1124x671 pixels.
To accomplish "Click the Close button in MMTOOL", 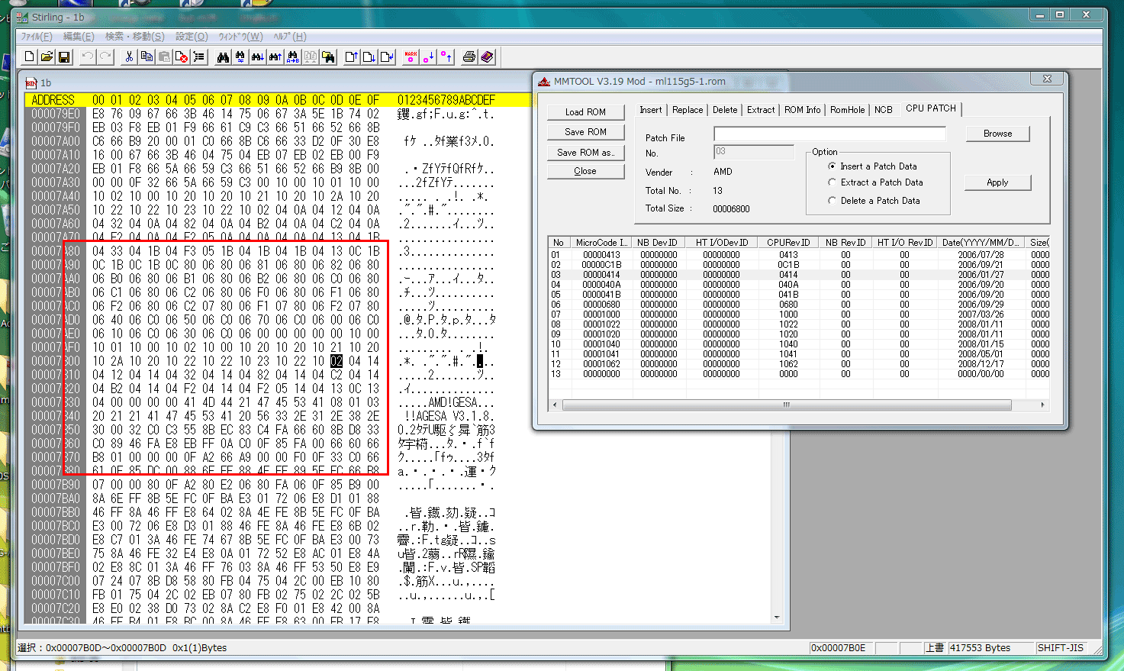I will pos(586,171).
